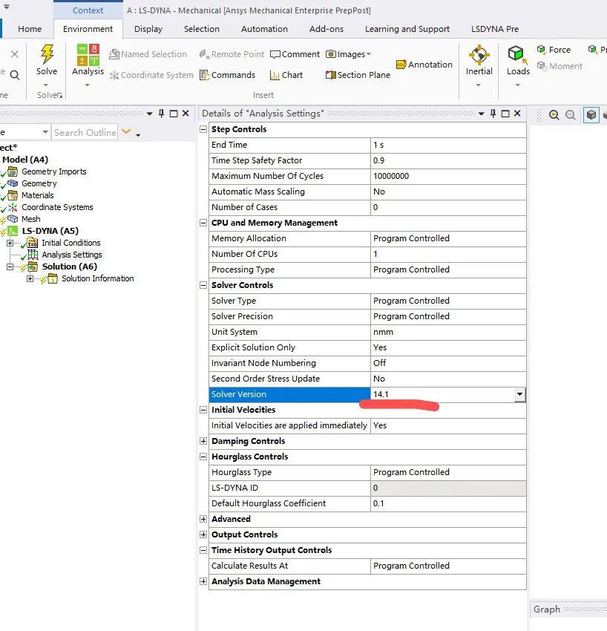The image size is (607, 631).
Task: Open Outline panel options dropdown arrow
Action: [x=149, y=114]
